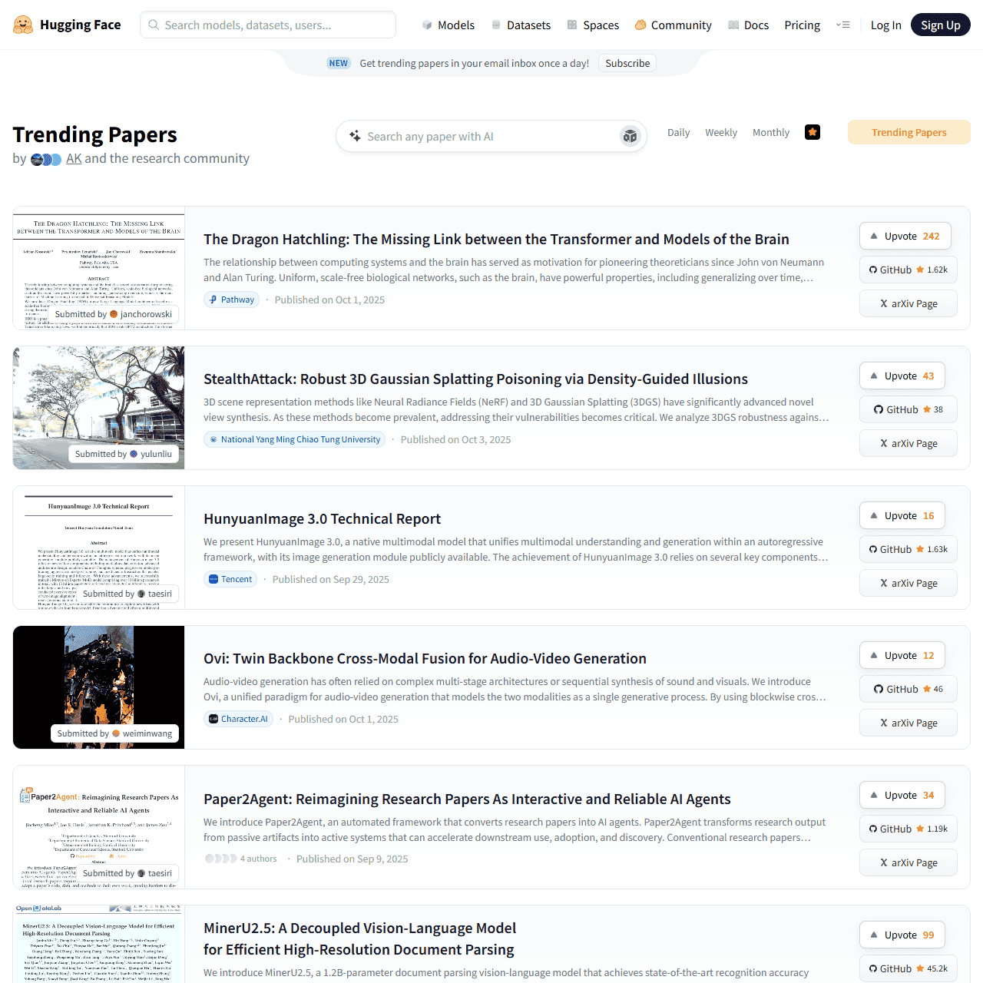Upvote the Paper2Agent paper
This screenshot has width=983, height=983.
click(x=902, y=795)
